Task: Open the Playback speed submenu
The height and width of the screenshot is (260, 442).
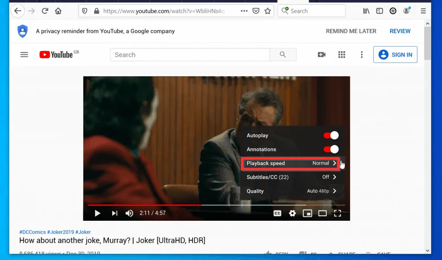Action: coord(290,163)
